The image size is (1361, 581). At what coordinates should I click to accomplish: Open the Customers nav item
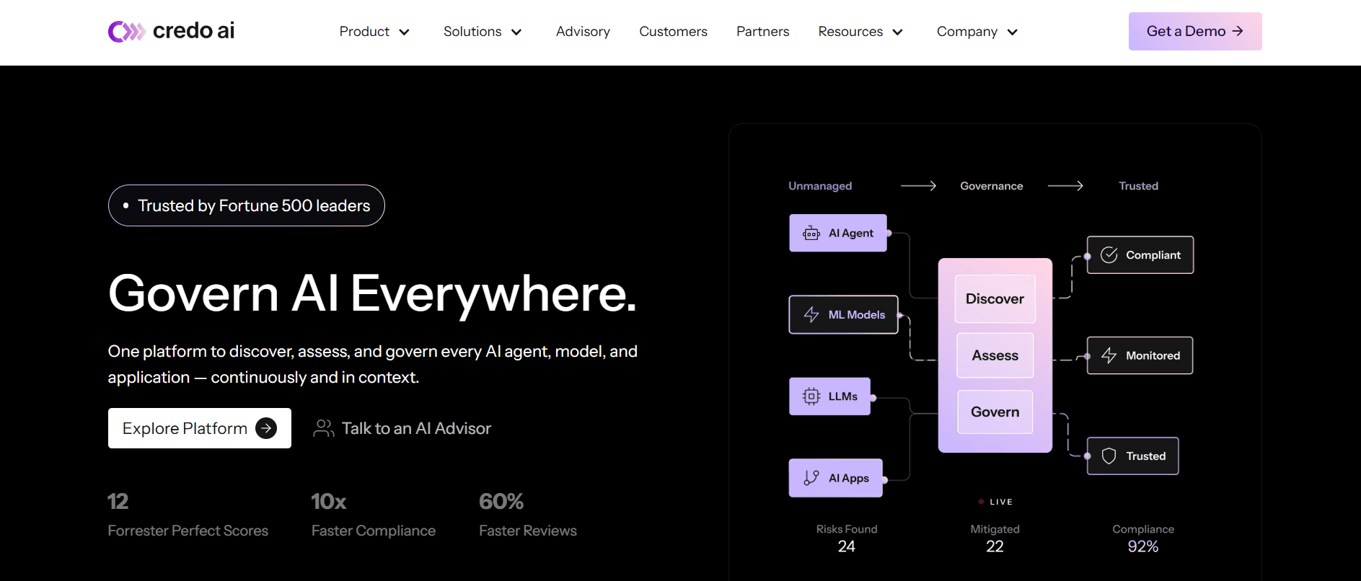[x=673, y=32]
